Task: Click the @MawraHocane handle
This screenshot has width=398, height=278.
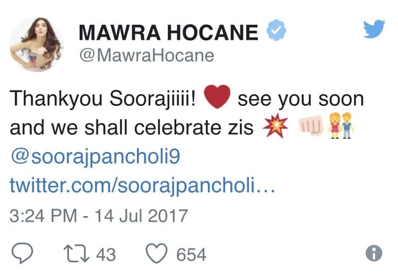Action: 146,56
